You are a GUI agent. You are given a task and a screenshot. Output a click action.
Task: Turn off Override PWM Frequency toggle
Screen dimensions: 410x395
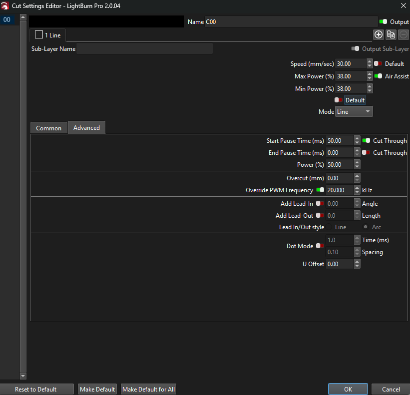[x=320, y=190]
